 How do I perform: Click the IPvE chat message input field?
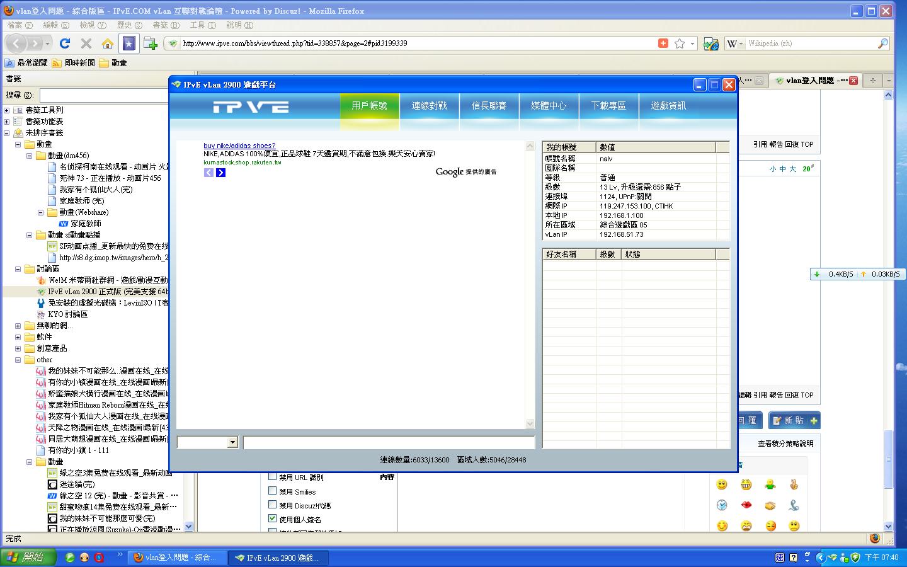[388, 442]
